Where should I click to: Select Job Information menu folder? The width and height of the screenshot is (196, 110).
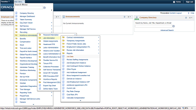point(49,38)
